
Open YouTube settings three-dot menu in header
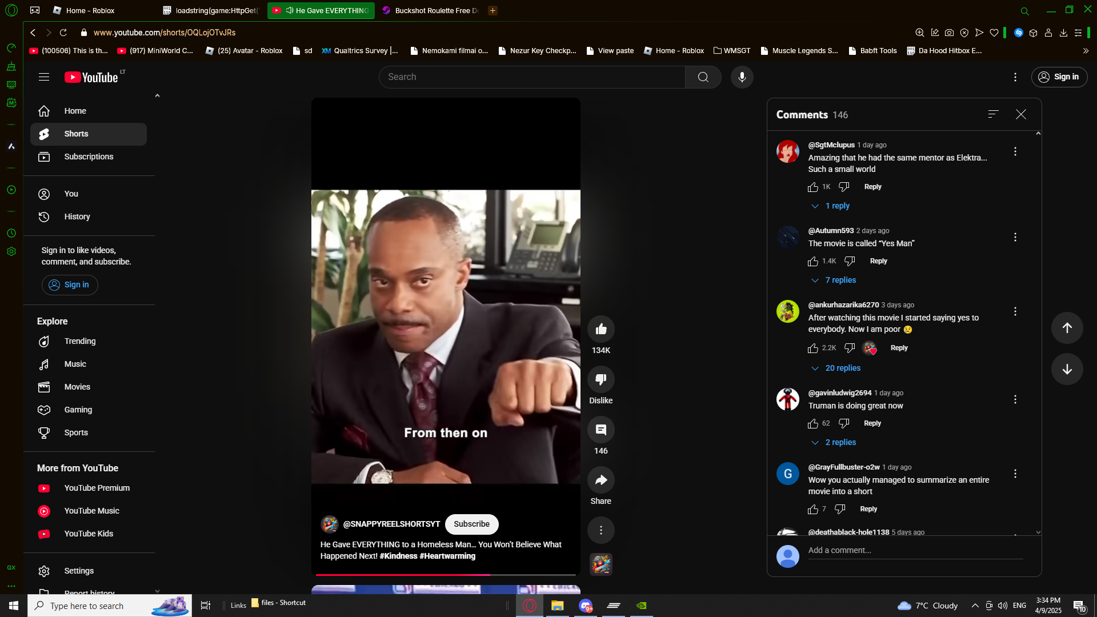click(1015, 77)
